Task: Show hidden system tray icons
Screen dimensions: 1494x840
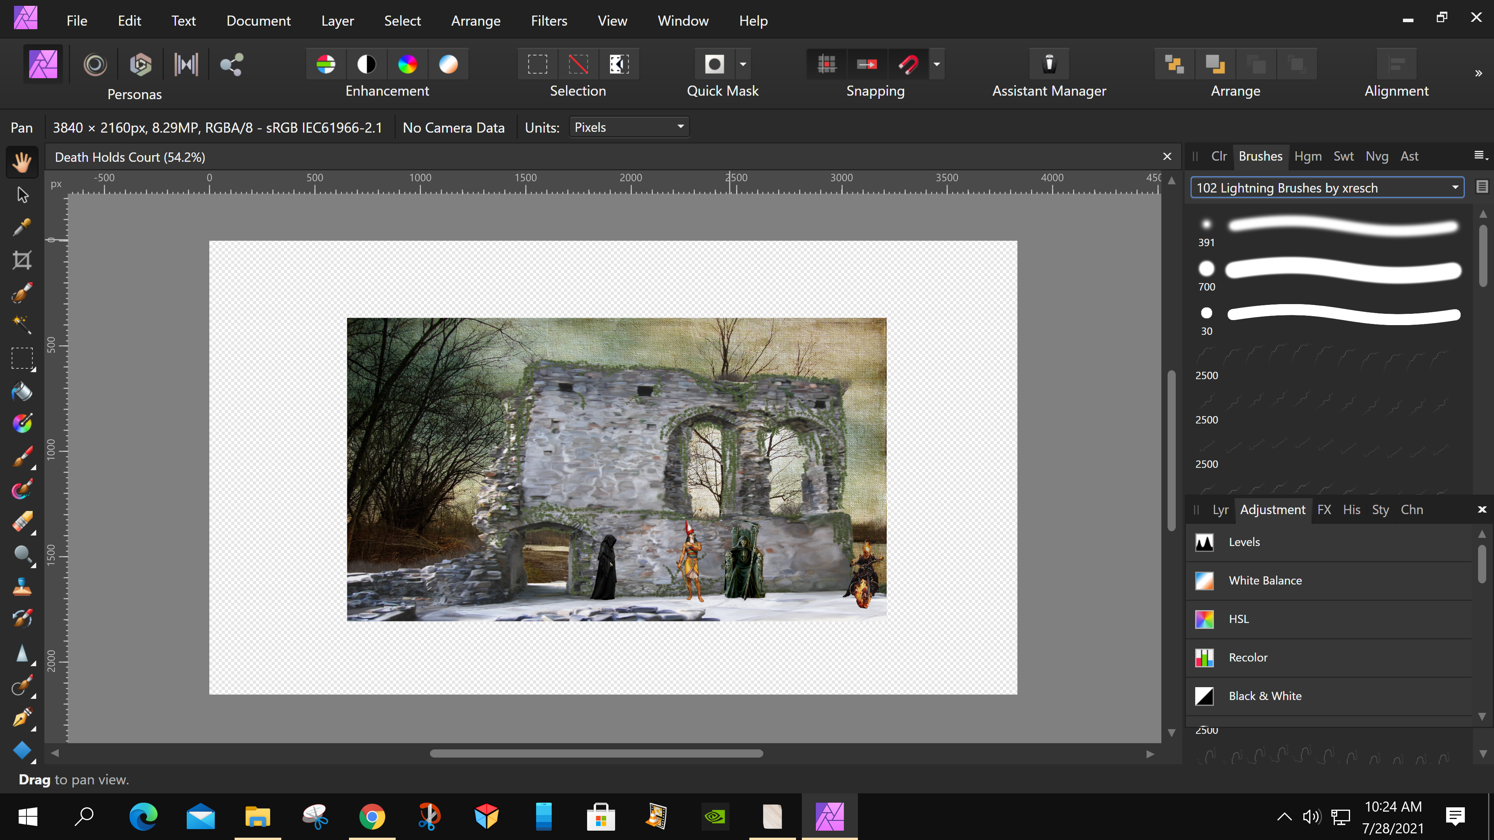Action: 1284,816
